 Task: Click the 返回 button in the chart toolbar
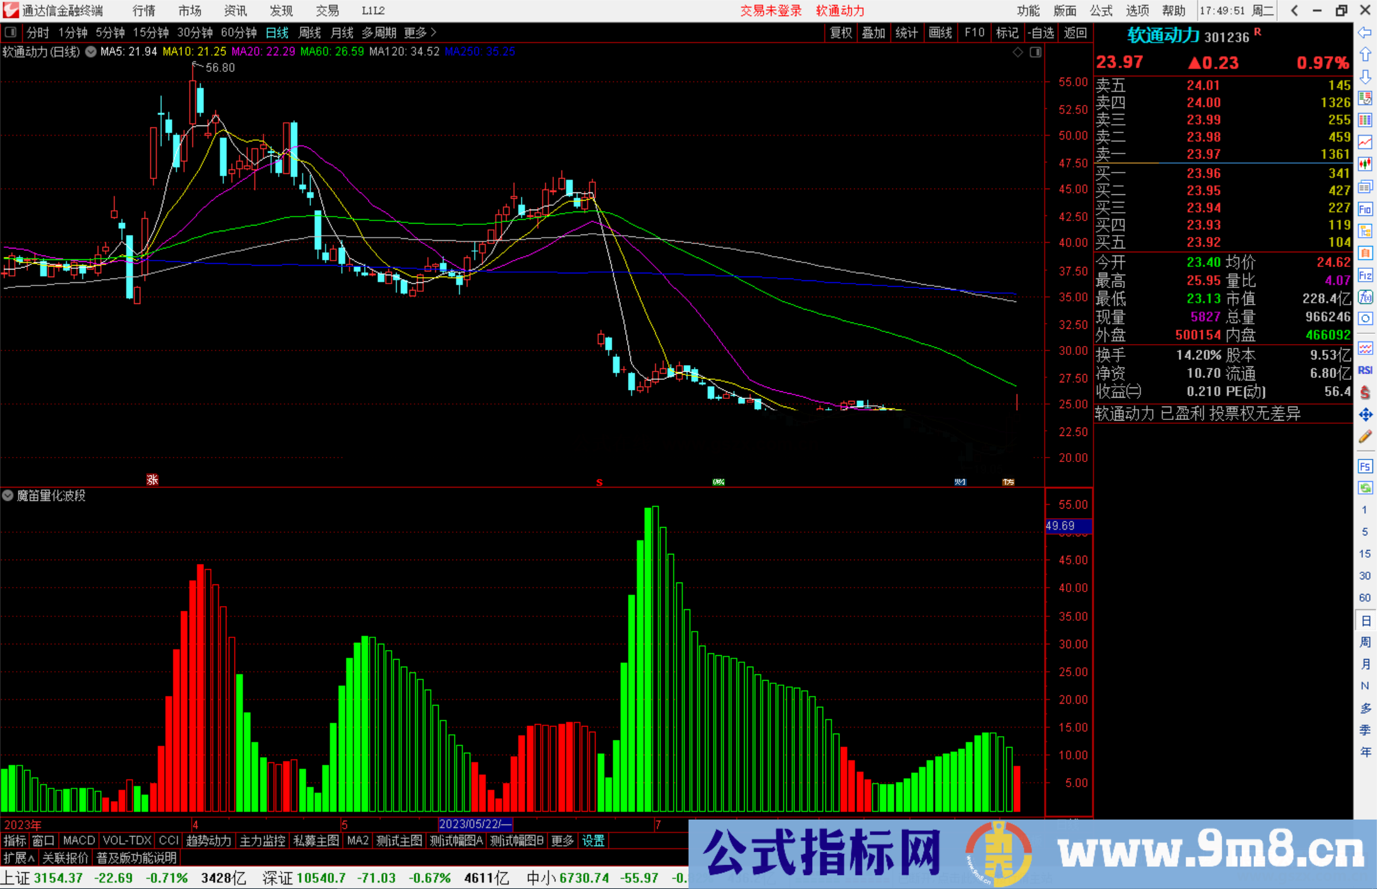tap(1075, 33)
